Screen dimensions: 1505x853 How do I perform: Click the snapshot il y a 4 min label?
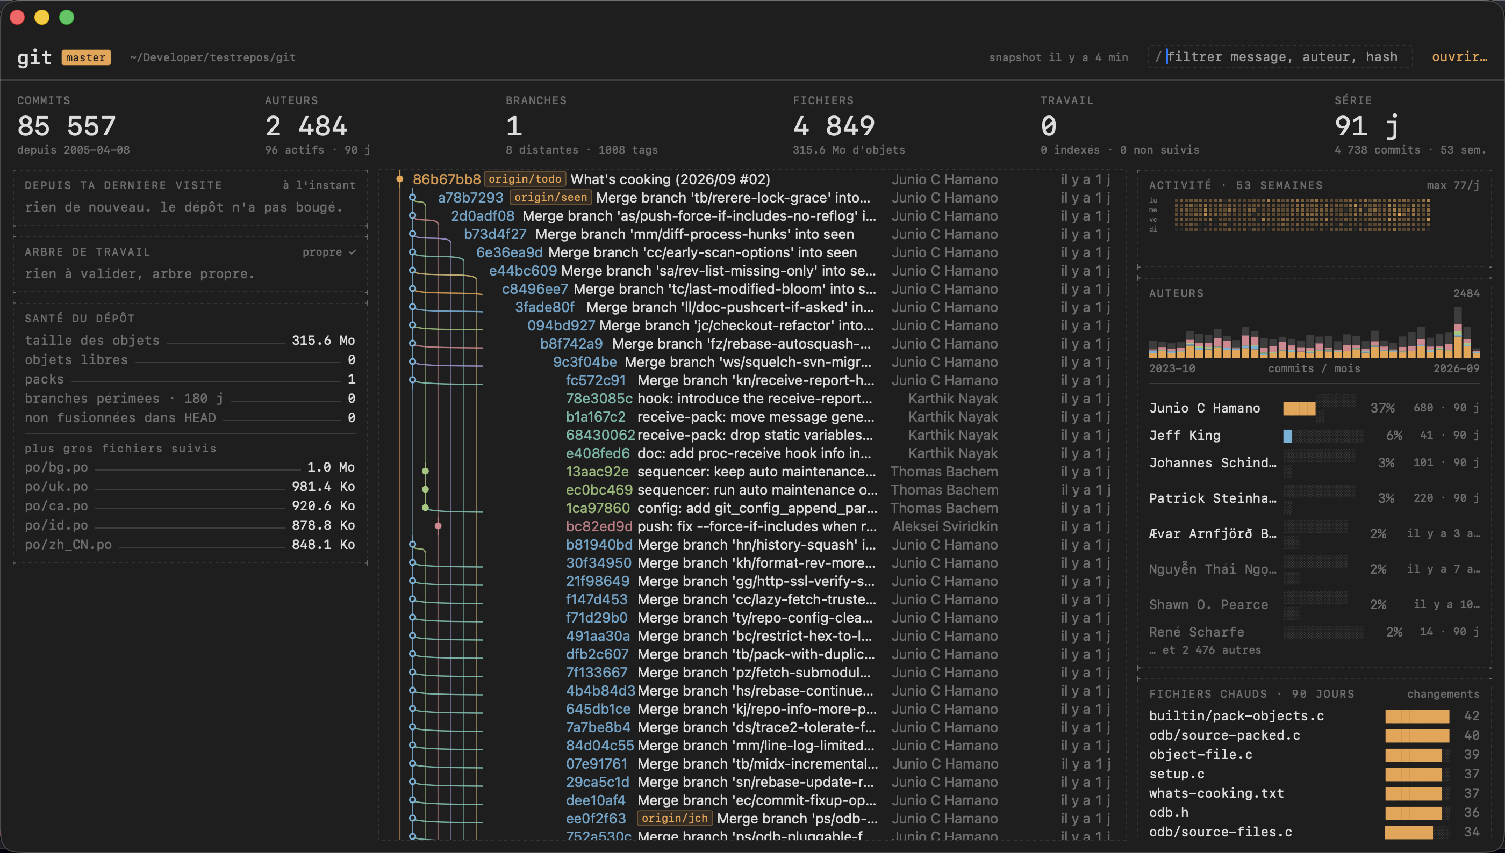point(1058,57)
